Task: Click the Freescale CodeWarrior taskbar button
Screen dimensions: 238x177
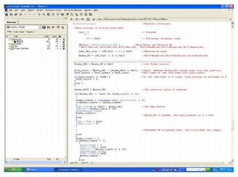Action: point(69,170)
